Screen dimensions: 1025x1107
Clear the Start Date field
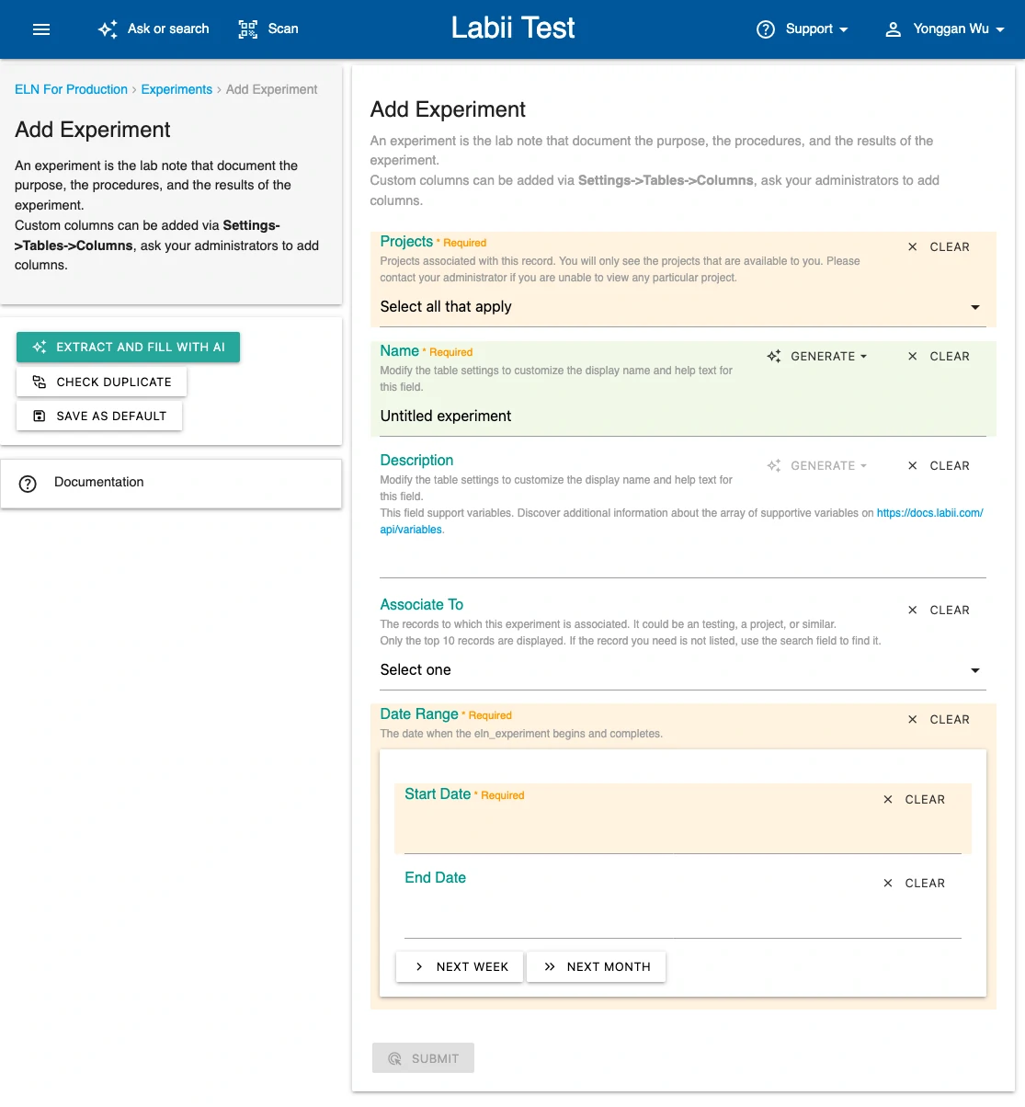914,800
